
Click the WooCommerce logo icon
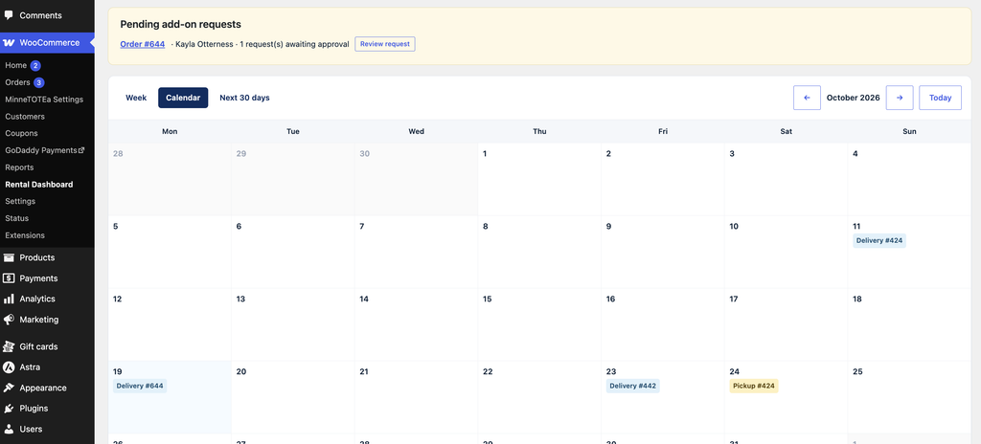(x=9, y=43)
